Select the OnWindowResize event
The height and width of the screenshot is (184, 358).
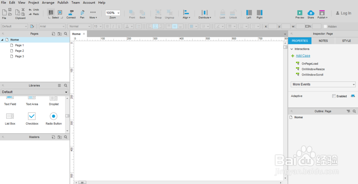click(x=313, y=69)
